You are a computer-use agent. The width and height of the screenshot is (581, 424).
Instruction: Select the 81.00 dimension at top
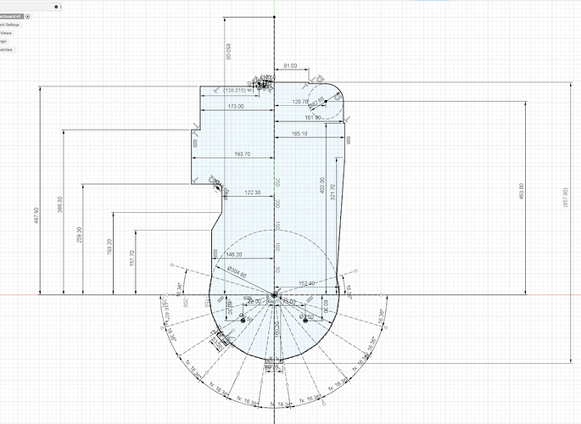pyautogui.click(x=290, y=65)
